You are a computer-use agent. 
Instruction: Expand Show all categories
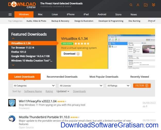[151, 21]
